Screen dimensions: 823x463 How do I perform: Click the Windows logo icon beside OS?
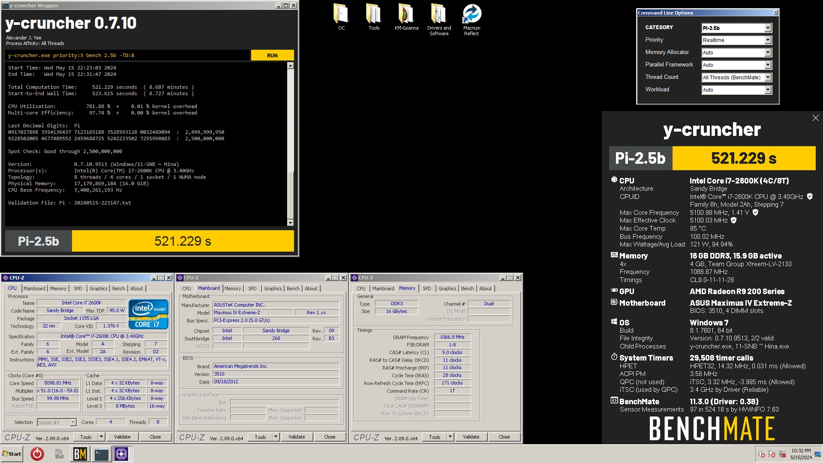coord(614,322)
